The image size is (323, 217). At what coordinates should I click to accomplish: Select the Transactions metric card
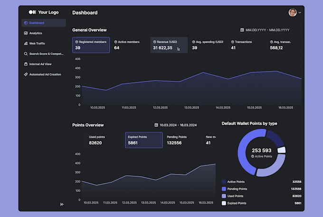point(247,45)
